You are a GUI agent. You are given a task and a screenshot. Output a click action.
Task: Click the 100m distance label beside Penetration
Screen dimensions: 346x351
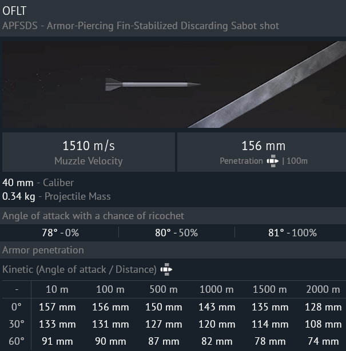coord(297,161)
